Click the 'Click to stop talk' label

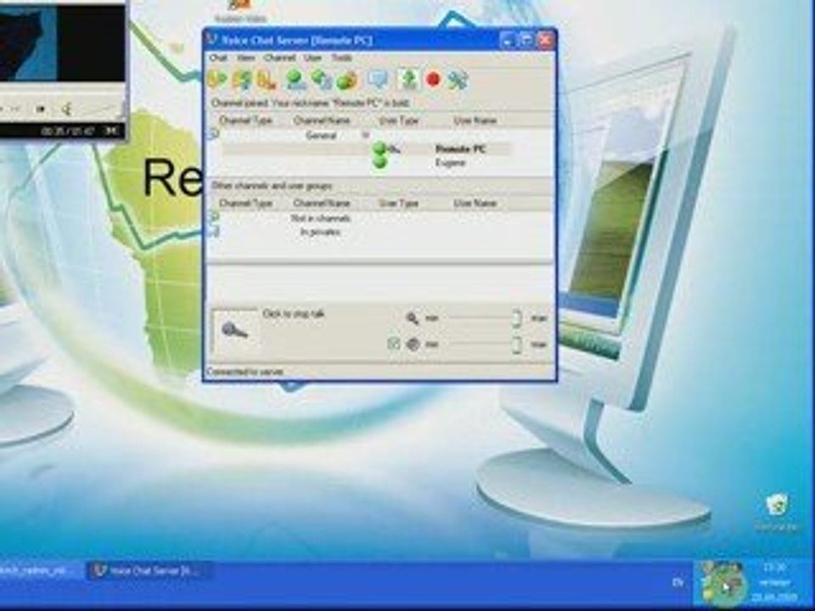click(294, 314)
